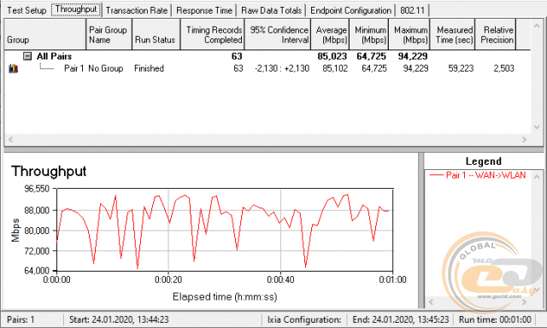Click the 2,503 relative precision value
The width and height of the screenshot is (547, 328).
click(x=503, y=68)
